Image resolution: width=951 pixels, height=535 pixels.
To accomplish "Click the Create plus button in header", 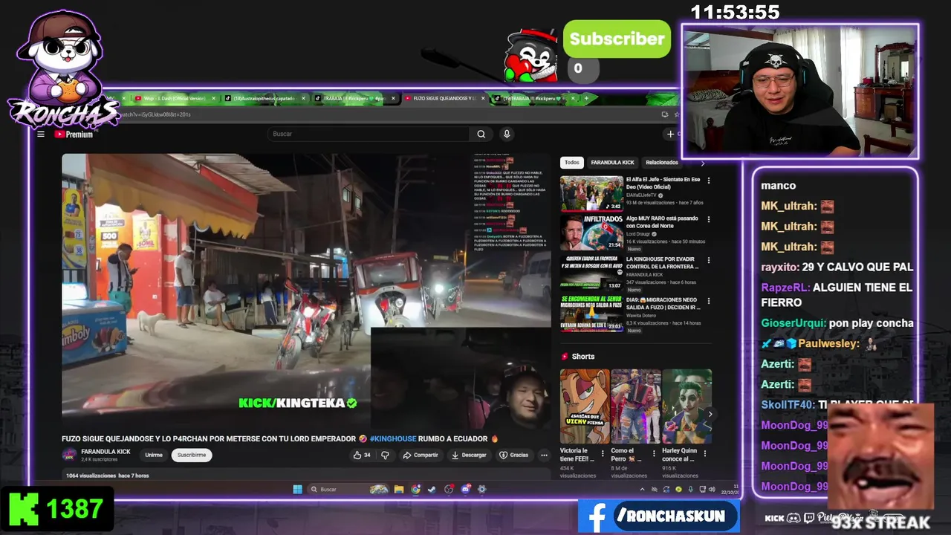I will pos(670,134).
